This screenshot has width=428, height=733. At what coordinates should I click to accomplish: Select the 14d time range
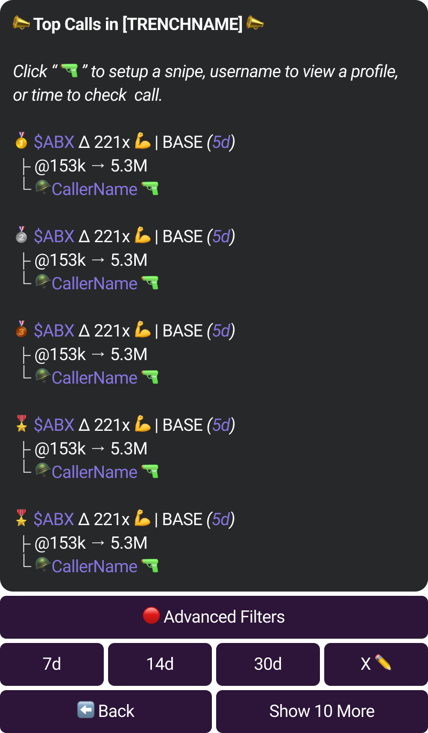160,664
